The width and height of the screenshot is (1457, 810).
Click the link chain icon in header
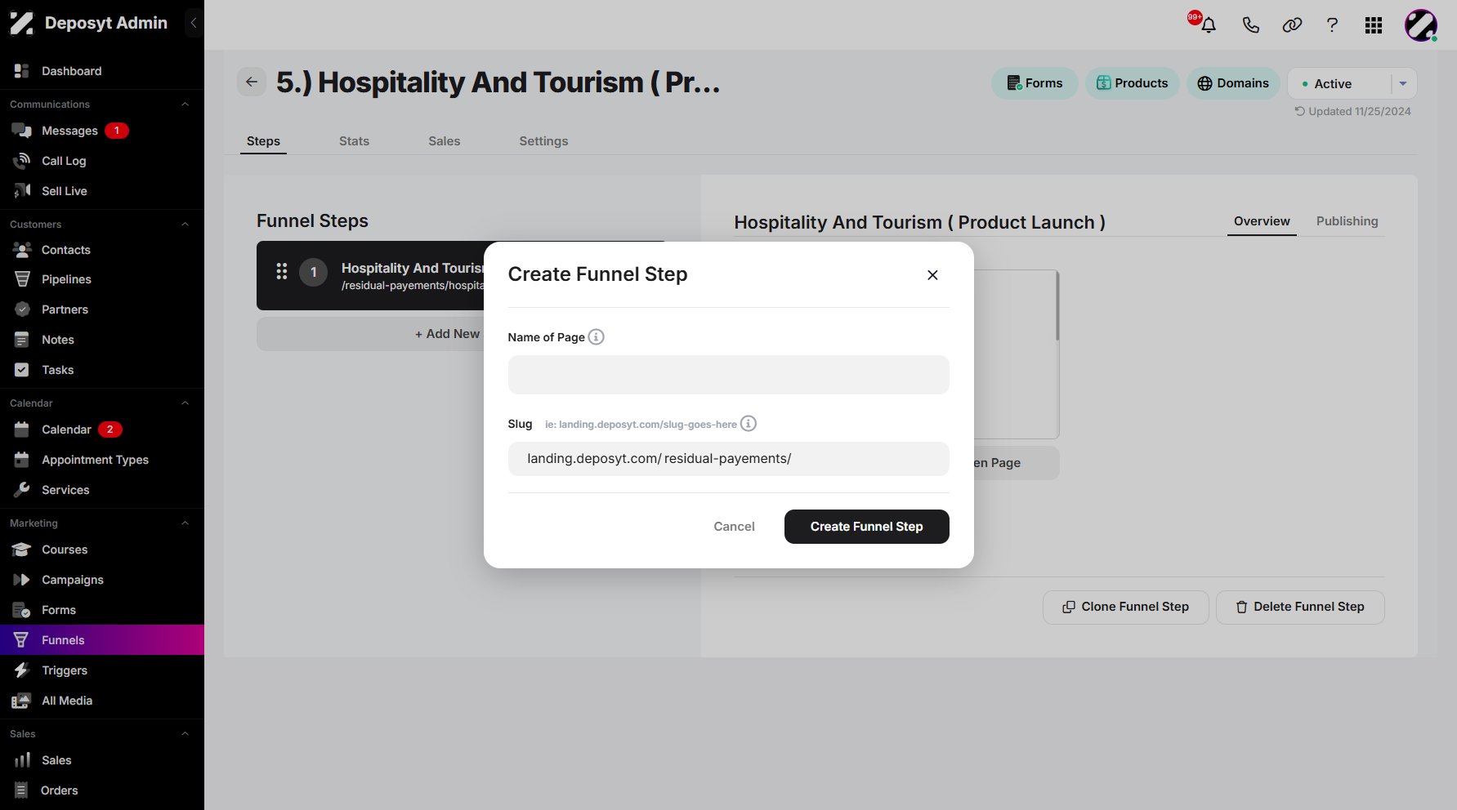tap(1292, 25)
